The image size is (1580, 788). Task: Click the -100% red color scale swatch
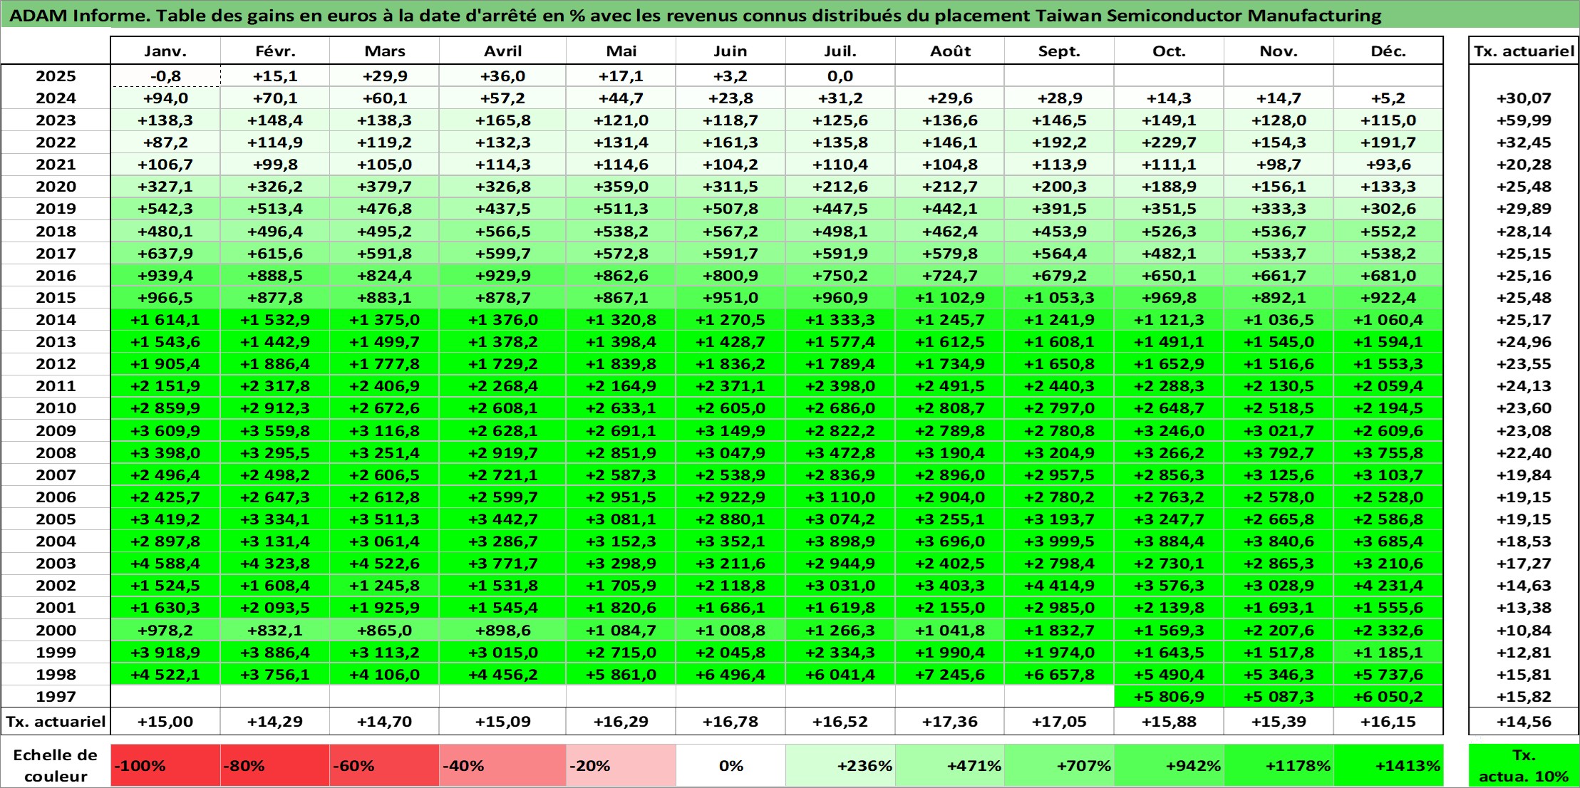[165, 766]
